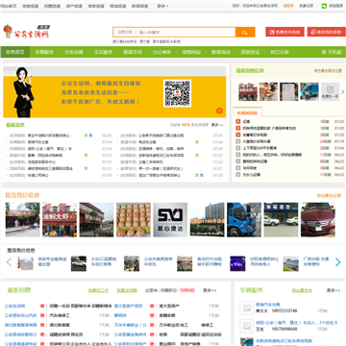Open the red Mercedes car bidding thumbnail
This screenshot has width=346, height=346.
[x=318, y=220]
